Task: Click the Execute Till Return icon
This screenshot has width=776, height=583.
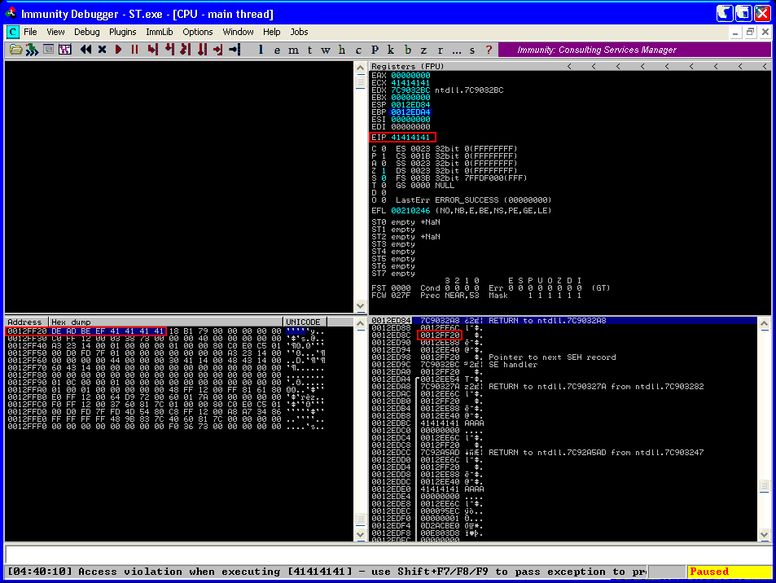Action: coord(218,50)
